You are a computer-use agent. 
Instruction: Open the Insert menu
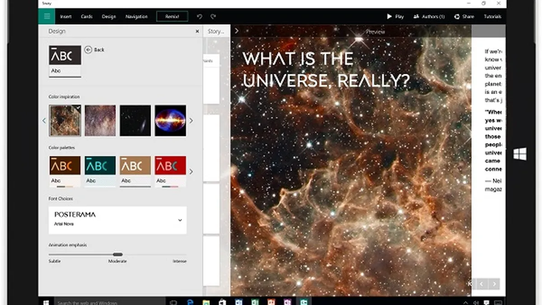coord(66,17)
